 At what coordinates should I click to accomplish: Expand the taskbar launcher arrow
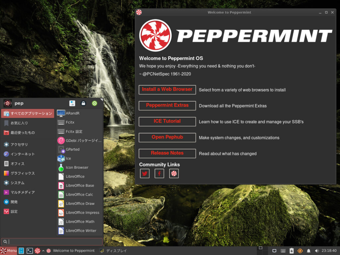43,251
